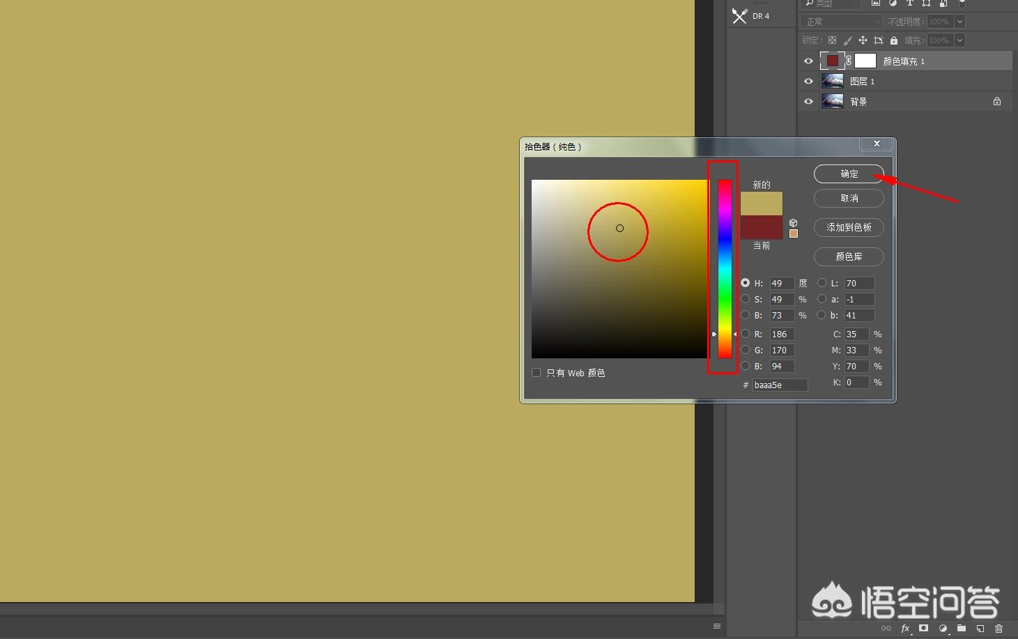The height and width of the screenshot is (639, 1018).
Task: Select the R: red channel radio button
Action: 746,334
